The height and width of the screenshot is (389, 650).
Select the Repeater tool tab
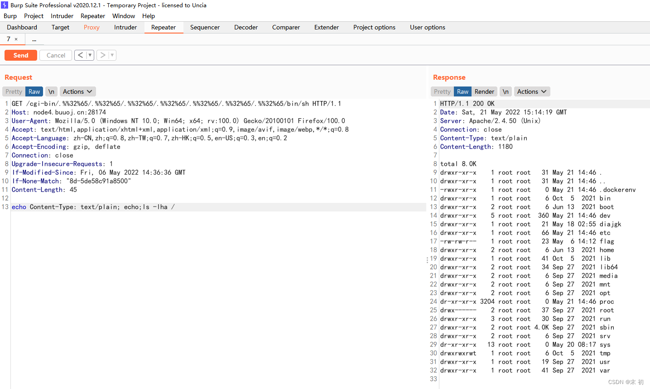click(x=164, y=27)
